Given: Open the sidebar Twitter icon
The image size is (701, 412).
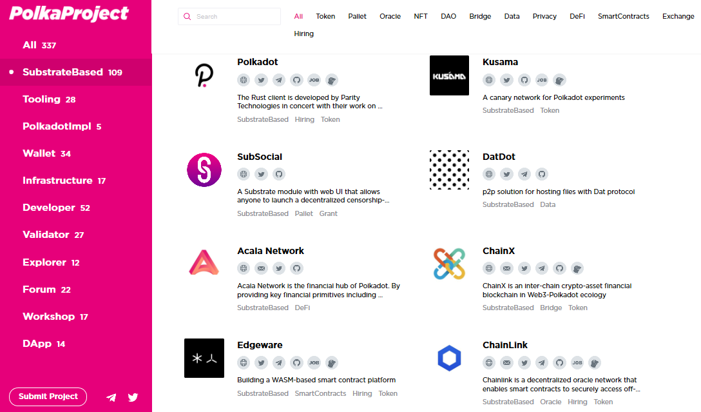Looking at the screenshot, I should (133, 397).
